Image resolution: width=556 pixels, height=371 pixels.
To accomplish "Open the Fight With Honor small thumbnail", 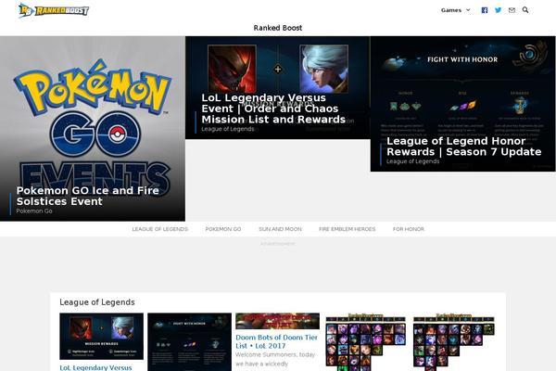I will [x=189, y=342].
